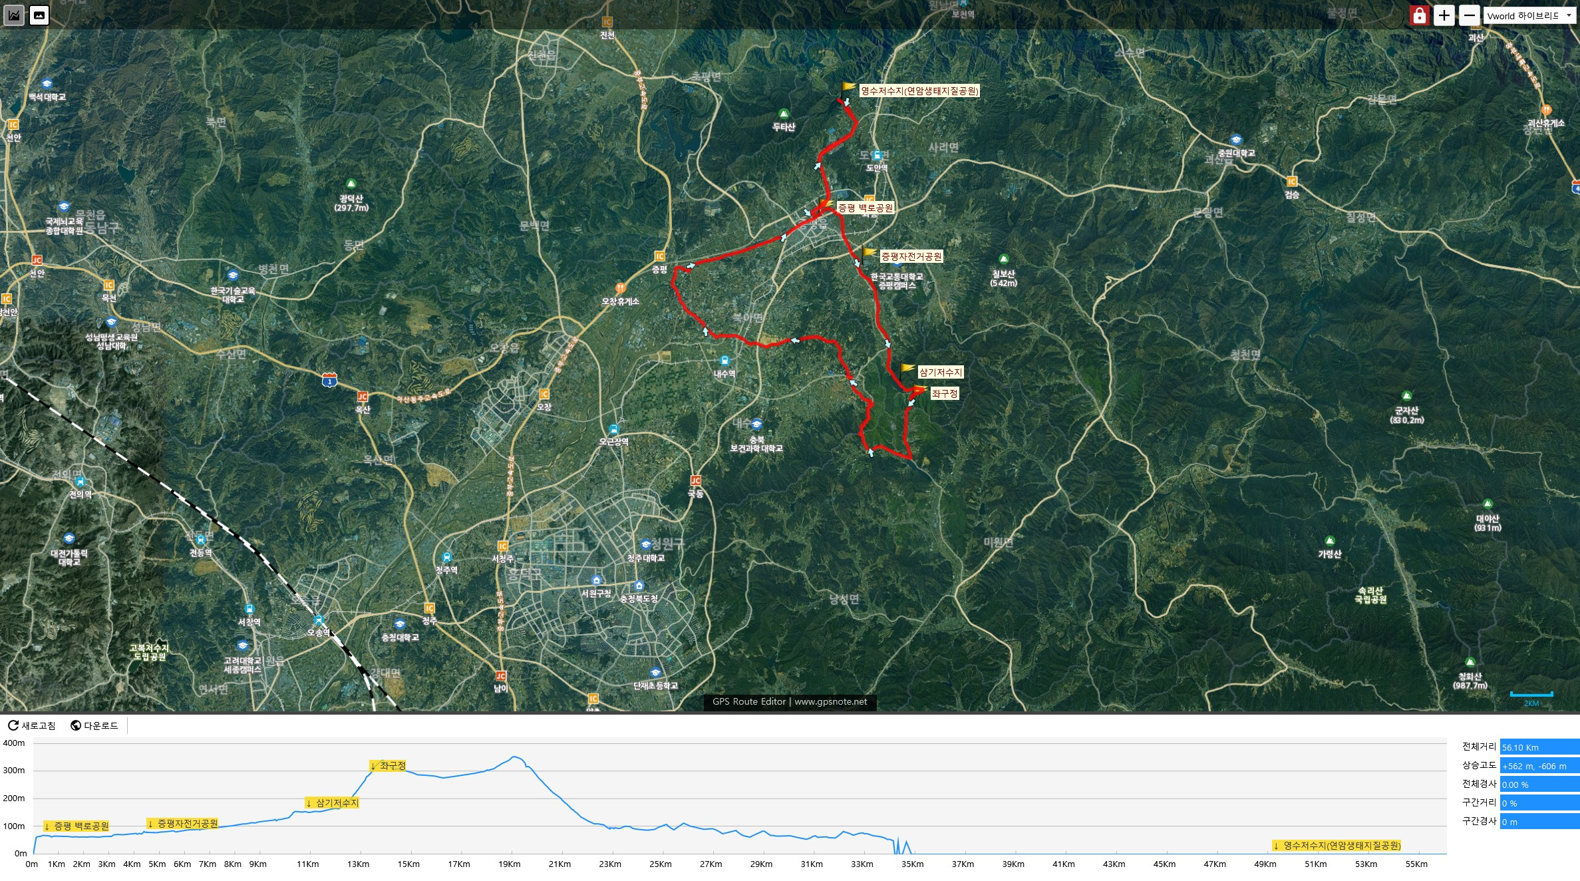Click the 증평 백로공원 marker in the elevation chart
The width and height of the screenshot is (1580, 881).
(x=76, y=826)
